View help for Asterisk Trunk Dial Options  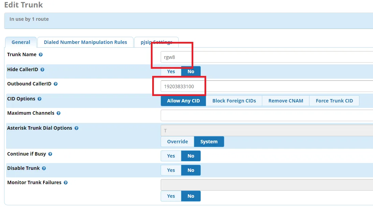(x=76, y=128)
